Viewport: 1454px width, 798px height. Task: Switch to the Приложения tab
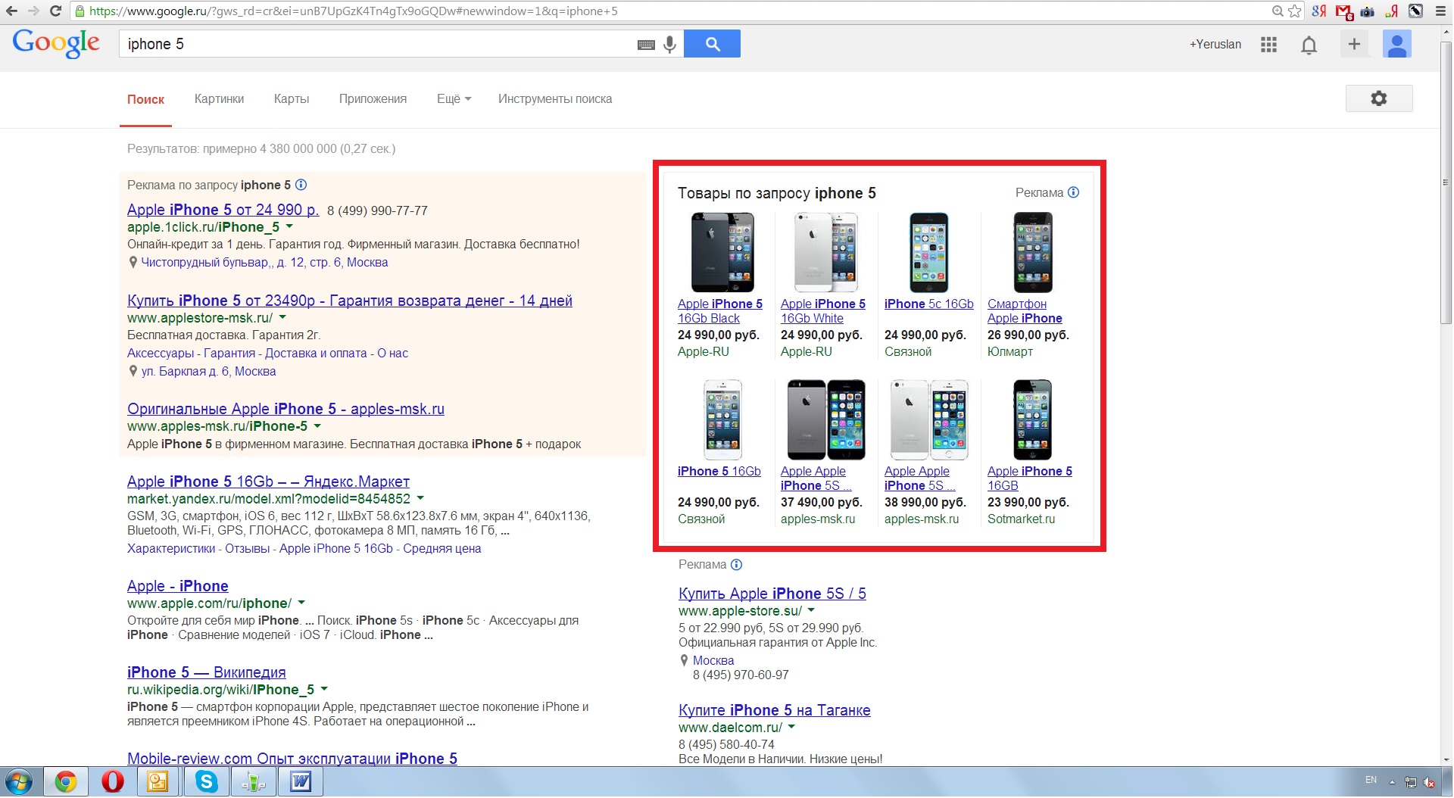pos(373,99)
